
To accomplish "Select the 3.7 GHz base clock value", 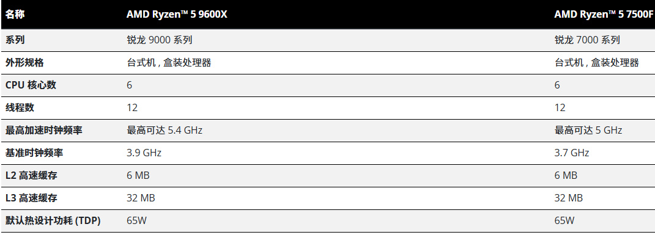I will click(x=571, y=153).
